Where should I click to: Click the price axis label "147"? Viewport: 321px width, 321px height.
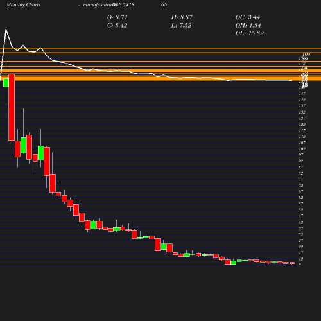302,94
